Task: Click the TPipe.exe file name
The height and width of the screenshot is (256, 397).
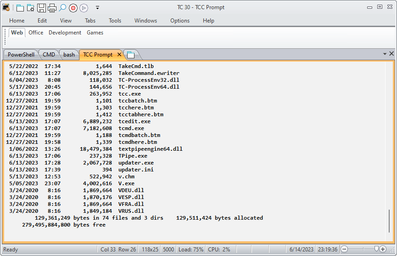Action: (133, 156)
